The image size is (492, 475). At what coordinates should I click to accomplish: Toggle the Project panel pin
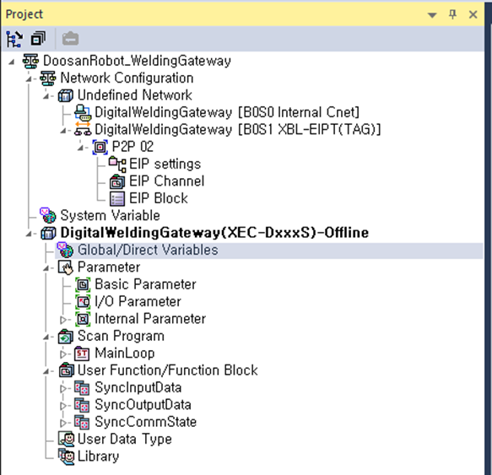pos(452,14)
